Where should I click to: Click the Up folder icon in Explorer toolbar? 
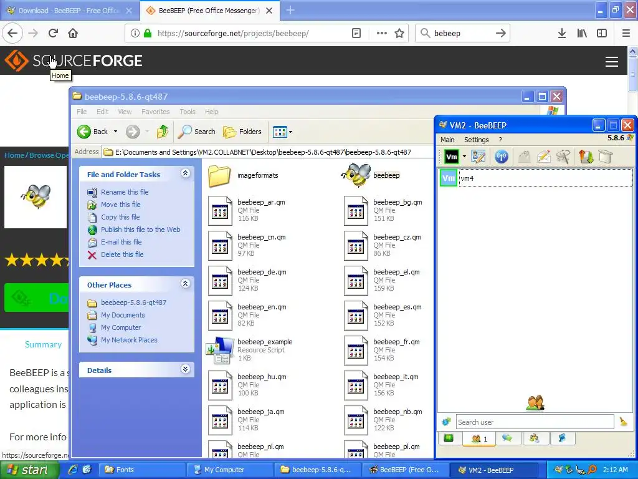click(x=163, y=132)
